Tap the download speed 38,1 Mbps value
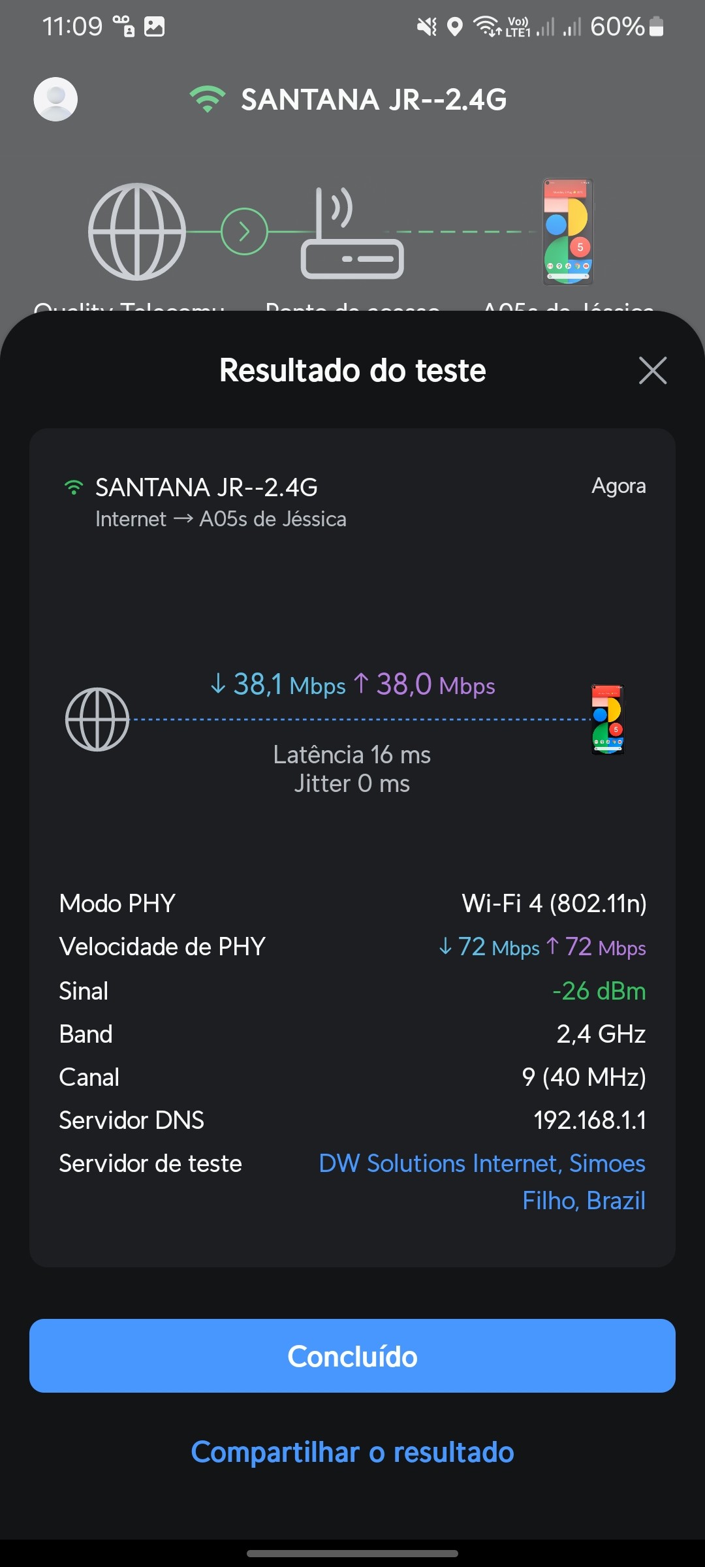The width and height of the screenshot is (705, 1567). tap(278, 685)
